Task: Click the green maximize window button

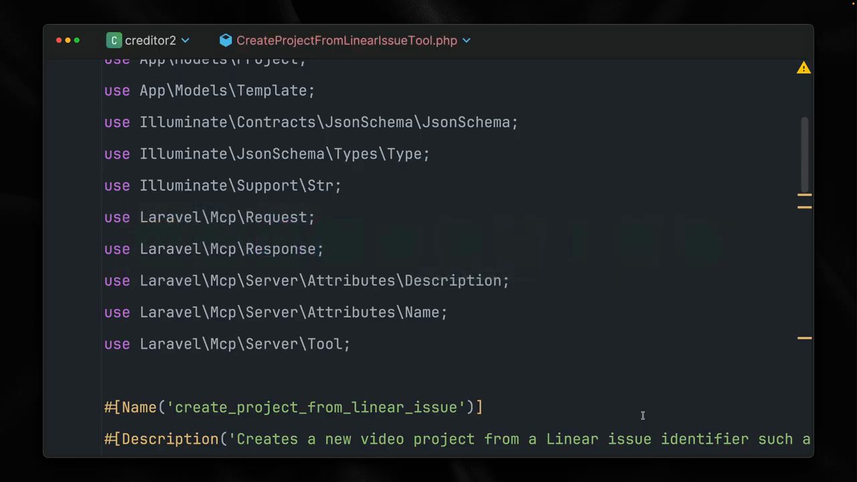Action: point(77,41)
